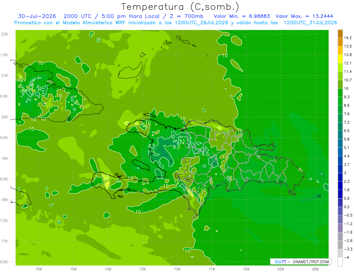
Task: Click the '14.2' value on the color scale
Action: point(348,38)
